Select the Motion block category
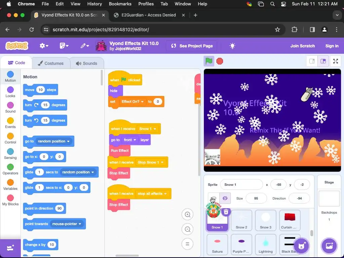The width and height of the screenshot is (344, 258). tap(10, 77)
